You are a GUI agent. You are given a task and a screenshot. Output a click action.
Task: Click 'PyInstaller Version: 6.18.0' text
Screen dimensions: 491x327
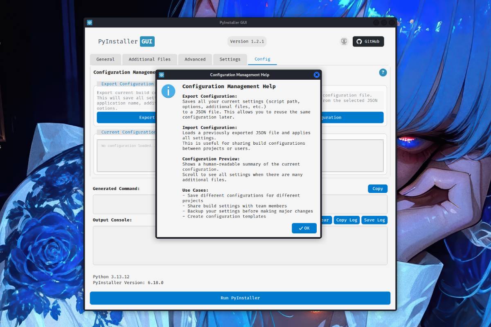tap(128, 282)
